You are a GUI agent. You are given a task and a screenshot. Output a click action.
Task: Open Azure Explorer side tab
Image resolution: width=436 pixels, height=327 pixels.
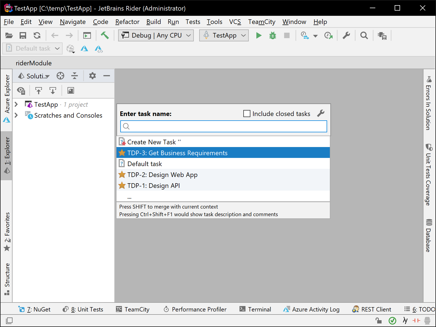(7, 99)
